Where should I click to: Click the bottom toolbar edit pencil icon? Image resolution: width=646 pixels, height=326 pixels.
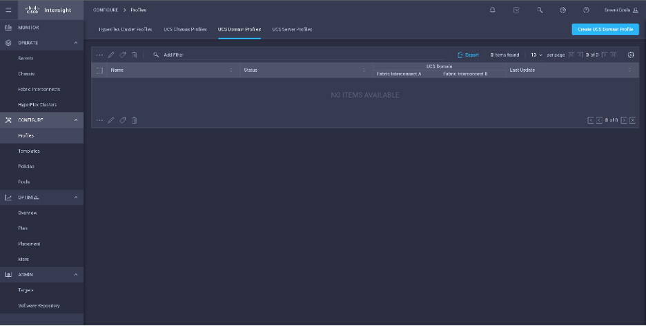tap(111, 120)
